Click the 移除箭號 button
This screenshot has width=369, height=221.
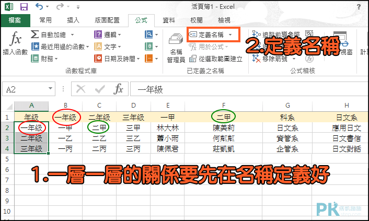pyautogui.click(x=270, y=59)
